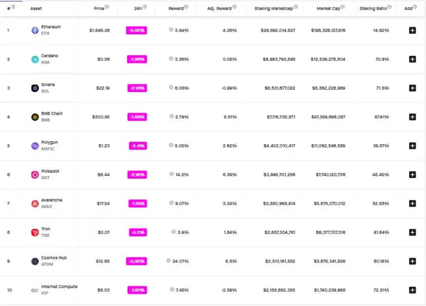
Task: Add Cosmos Hub using its plus icon
Action: click(412, 261)
